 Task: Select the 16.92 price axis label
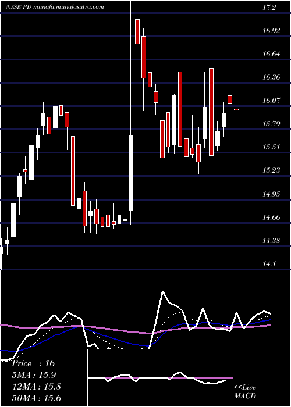(x=271, y=31)
